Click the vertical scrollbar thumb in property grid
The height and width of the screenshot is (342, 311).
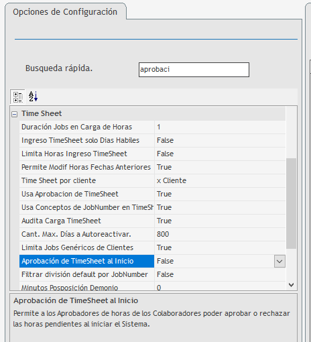291,203
